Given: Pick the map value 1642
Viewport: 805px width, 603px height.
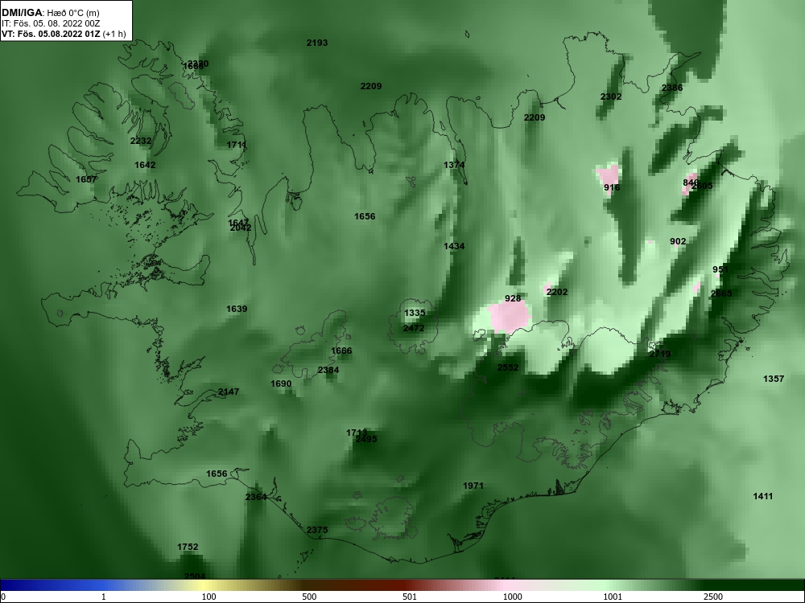Looking at the screenshot, I should 145,165.
